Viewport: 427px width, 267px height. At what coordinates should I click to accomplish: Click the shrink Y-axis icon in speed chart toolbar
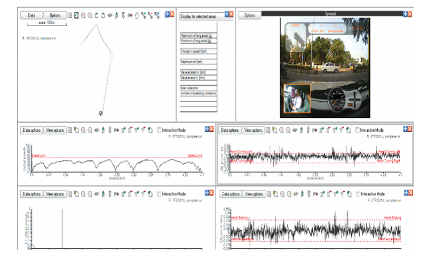coord(143,130)
